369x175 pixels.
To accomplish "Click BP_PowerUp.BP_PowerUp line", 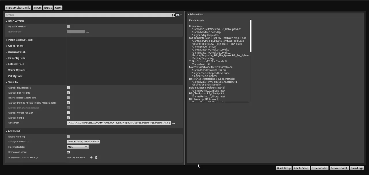I will tap(204, 99).
